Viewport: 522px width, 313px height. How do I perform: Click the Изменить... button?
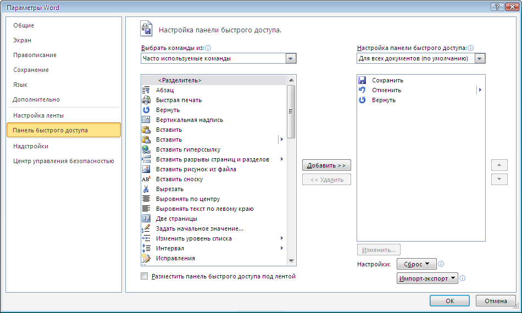[379, 250]
